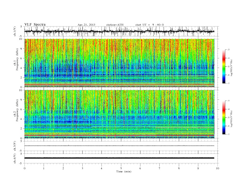Click the ch.1 voltage waveform trace
The image size is (245, 189).
119,31
